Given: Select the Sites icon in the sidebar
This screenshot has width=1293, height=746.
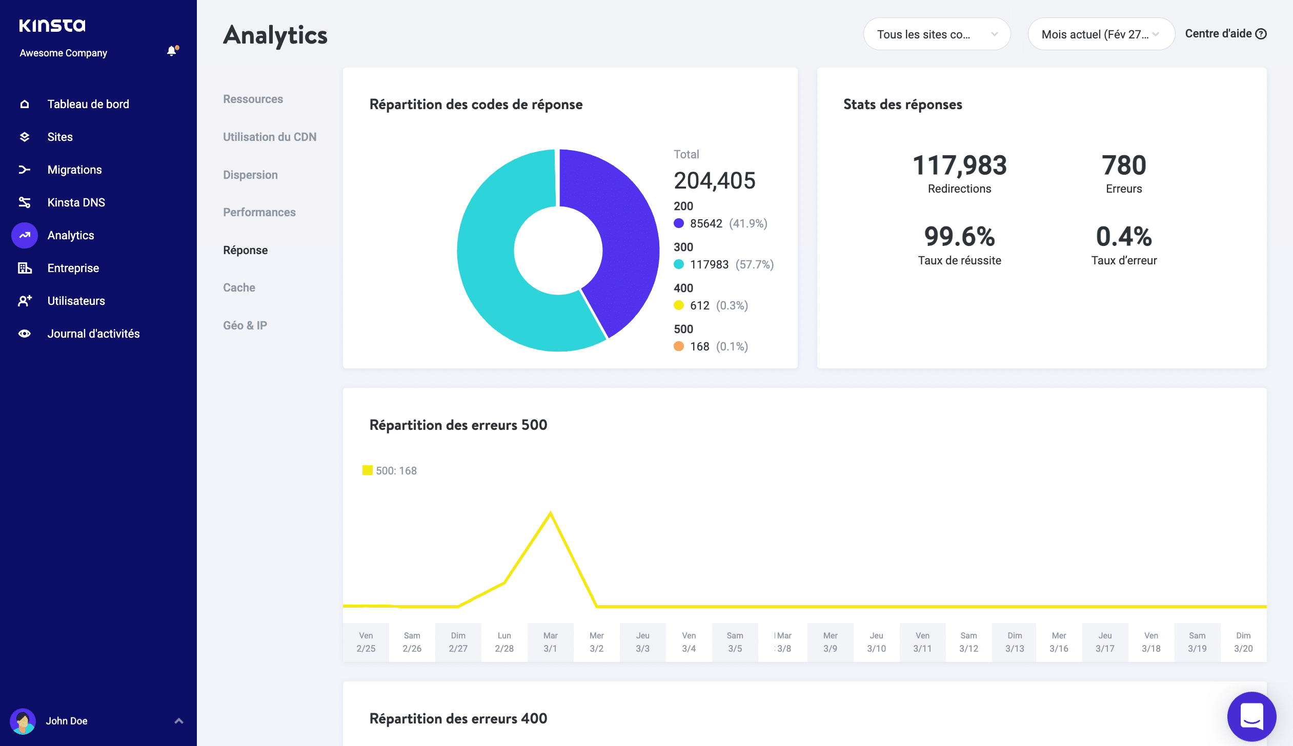Looking at the screenshot, I should tap(24, 136).
